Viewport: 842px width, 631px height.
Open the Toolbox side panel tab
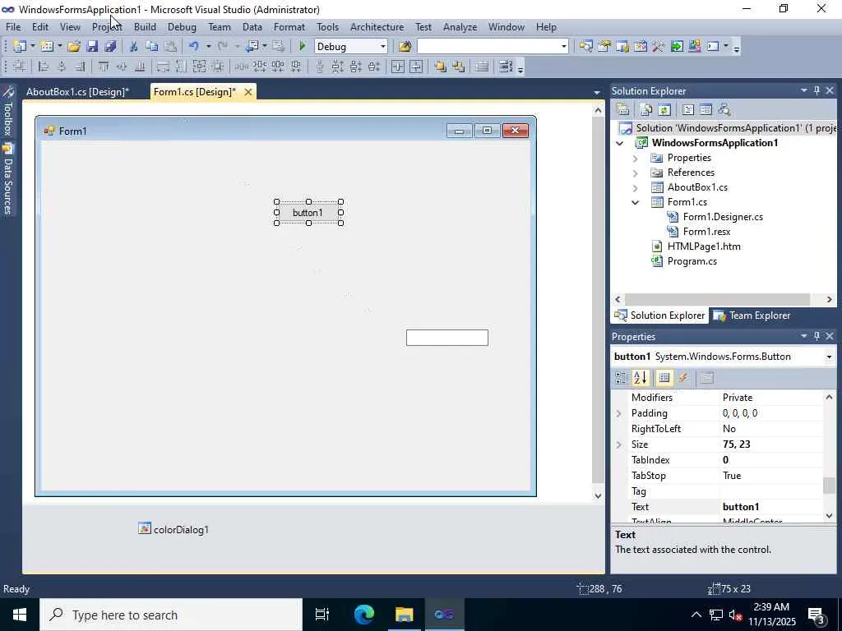click(x=7, y=112)
